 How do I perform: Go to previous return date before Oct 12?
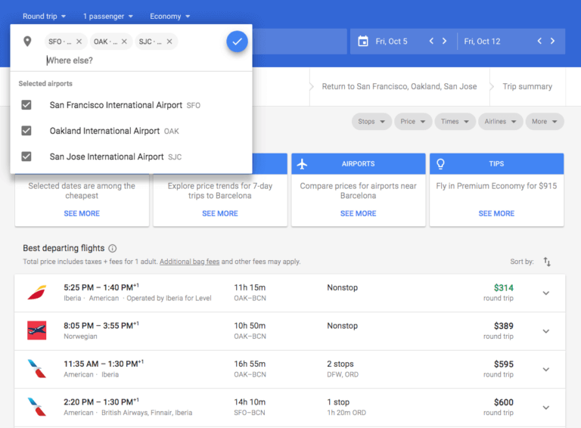539,41
